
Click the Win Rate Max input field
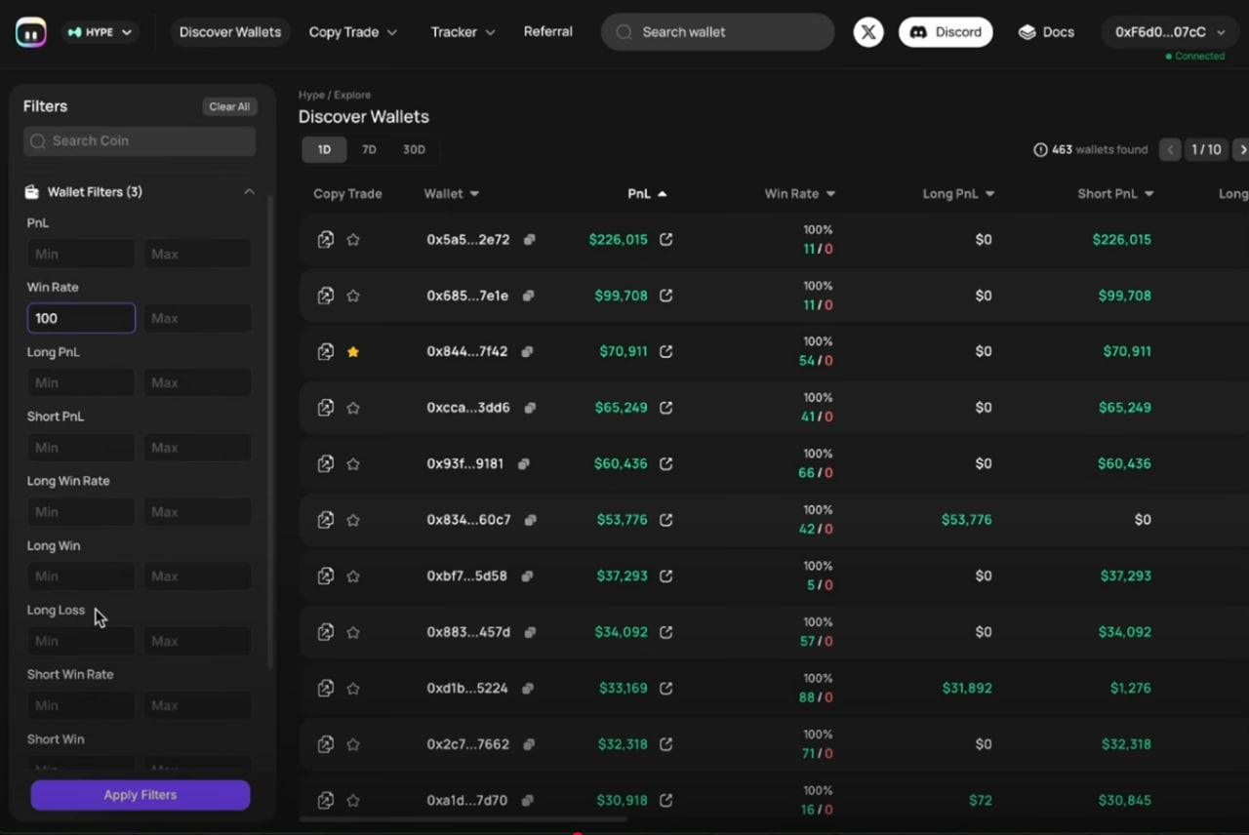click(x=197, y=318)
